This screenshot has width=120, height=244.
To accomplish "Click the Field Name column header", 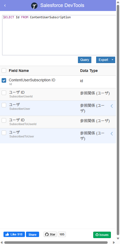I will [19, 71].
